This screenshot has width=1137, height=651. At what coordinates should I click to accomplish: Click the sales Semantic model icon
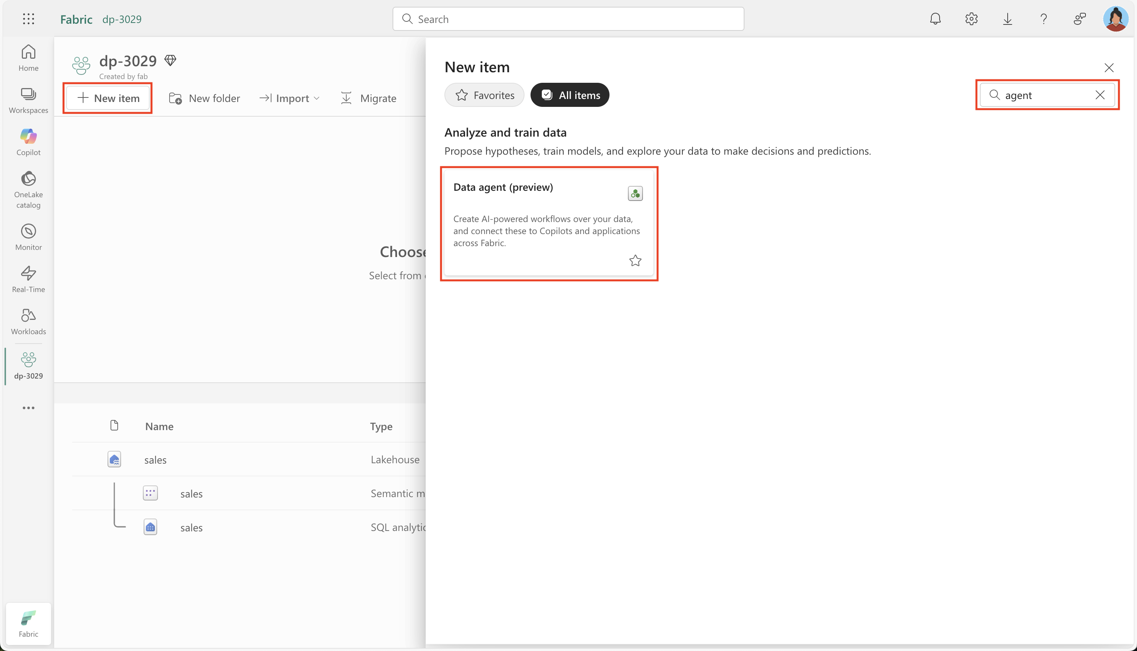coord(150,493)
